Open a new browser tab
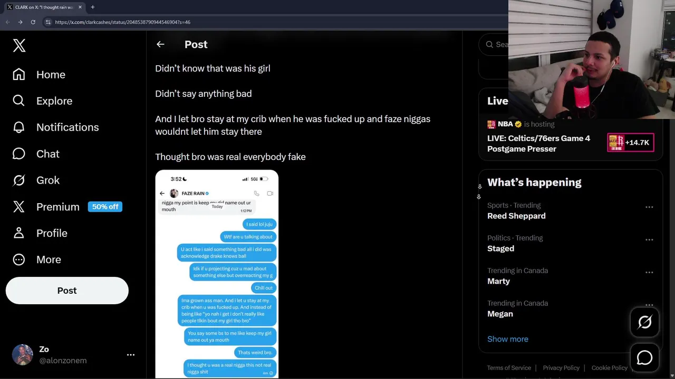Image resolution: width=675 pixels, height=379 pixels. pos(92,7)
